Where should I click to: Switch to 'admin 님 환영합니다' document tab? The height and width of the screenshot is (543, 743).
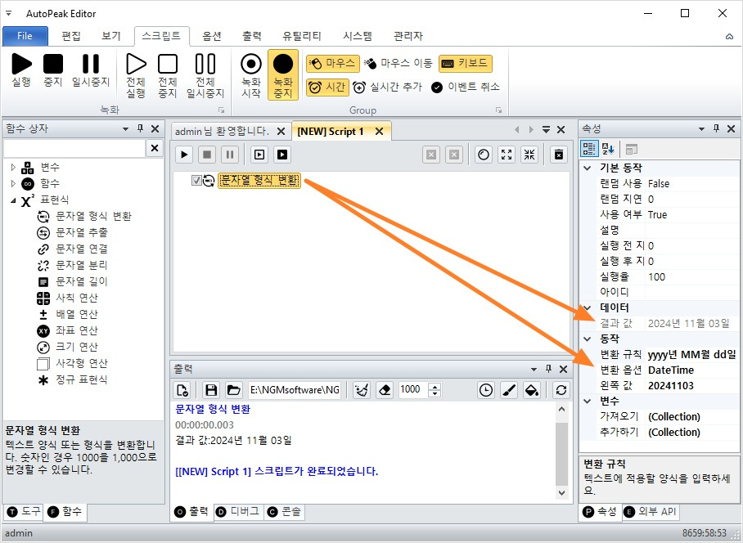coord(222,131)
